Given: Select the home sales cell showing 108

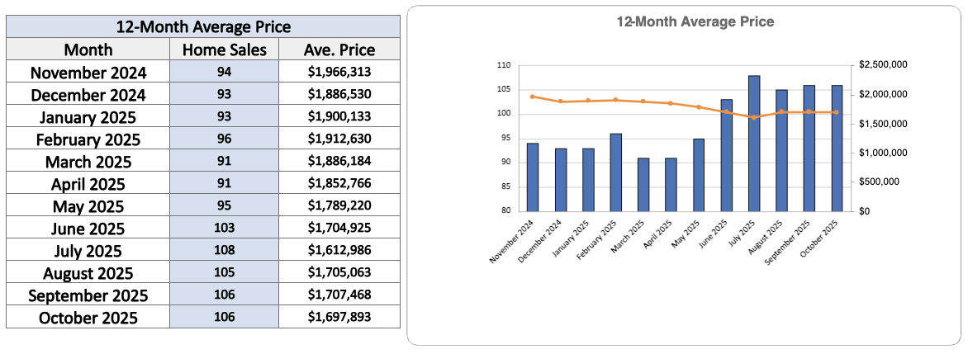Looking at the screenshot, I should [x=225, y=251].
